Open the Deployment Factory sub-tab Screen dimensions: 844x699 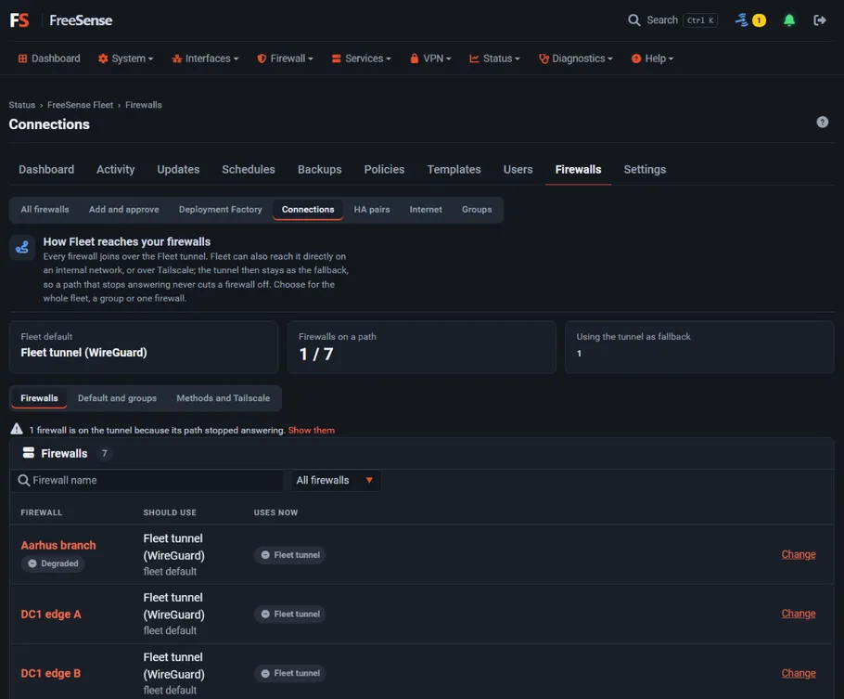(220, 209)
